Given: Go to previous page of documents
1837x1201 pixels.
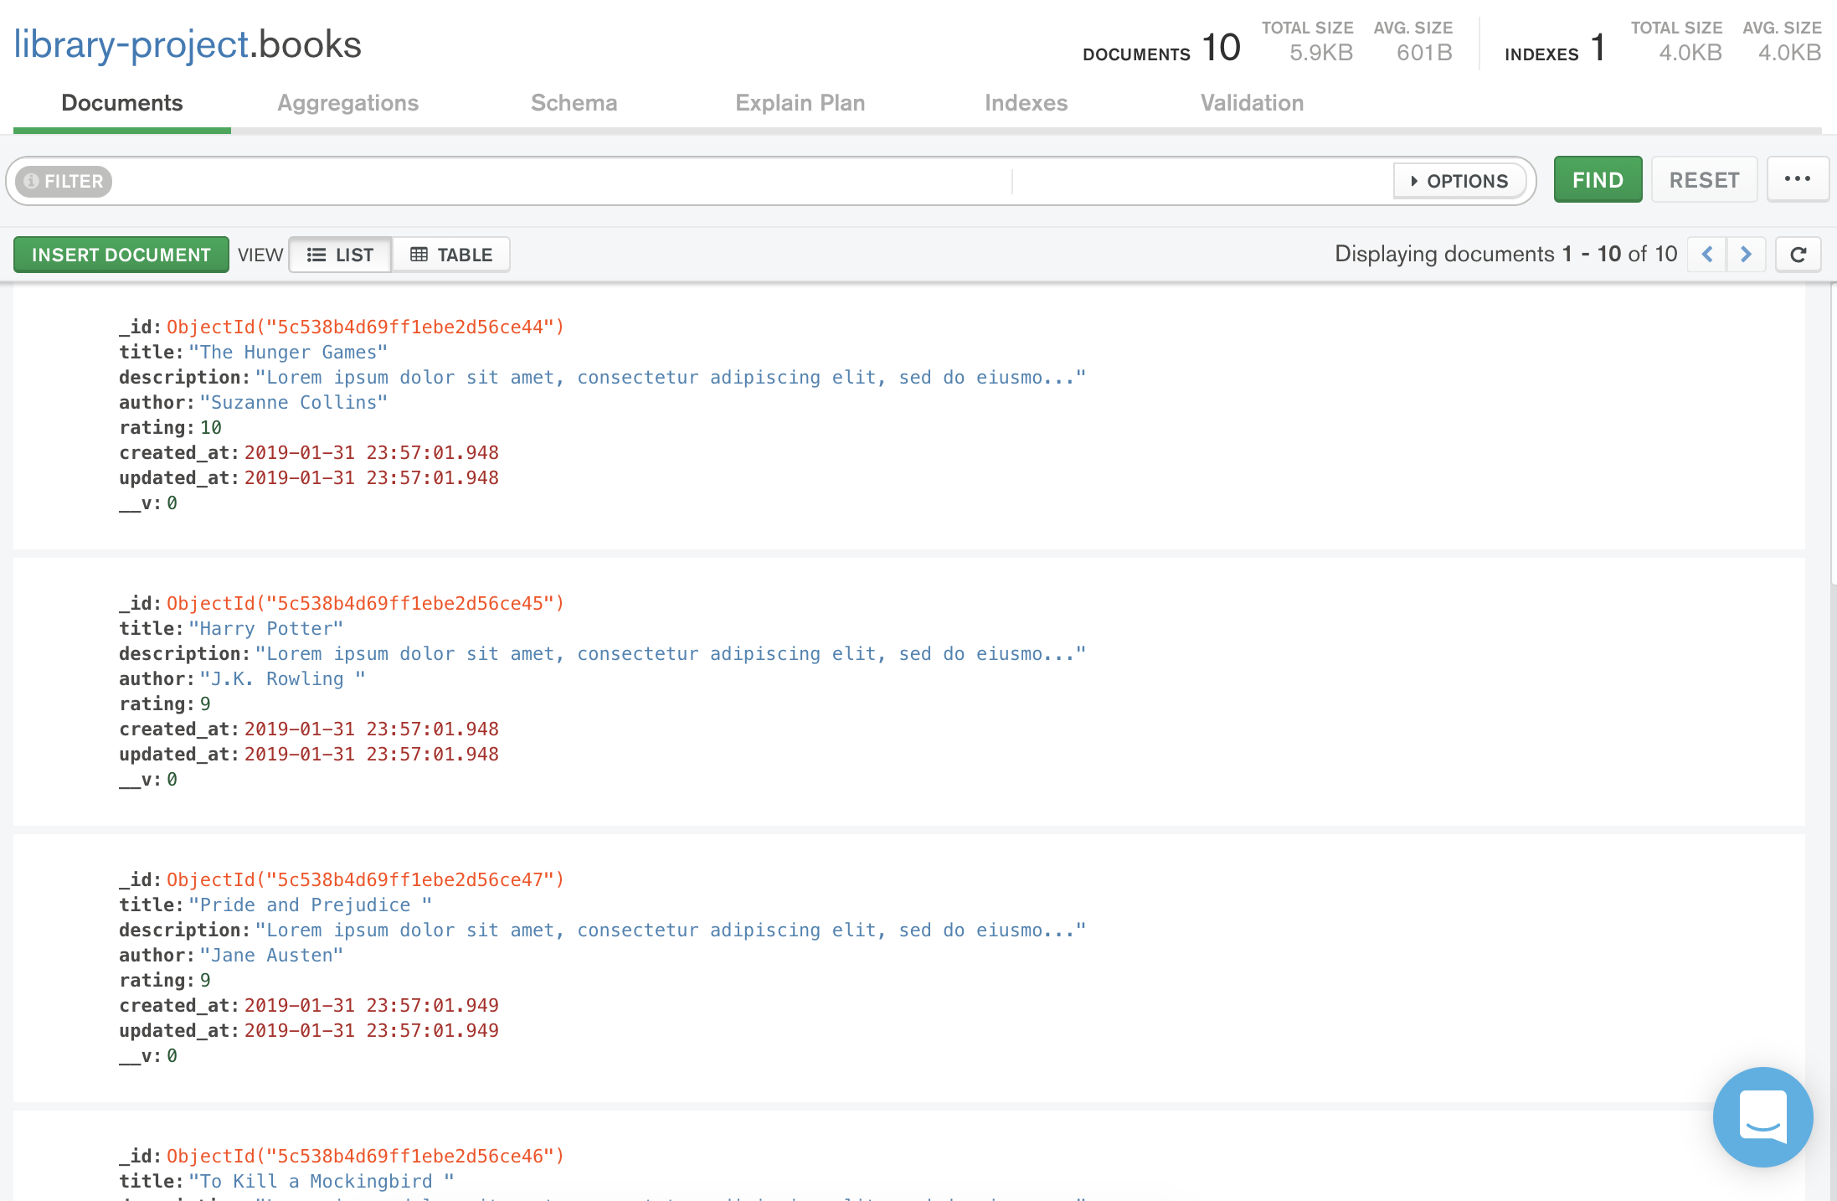Looking at the screenshot, I should point(1707,255).
